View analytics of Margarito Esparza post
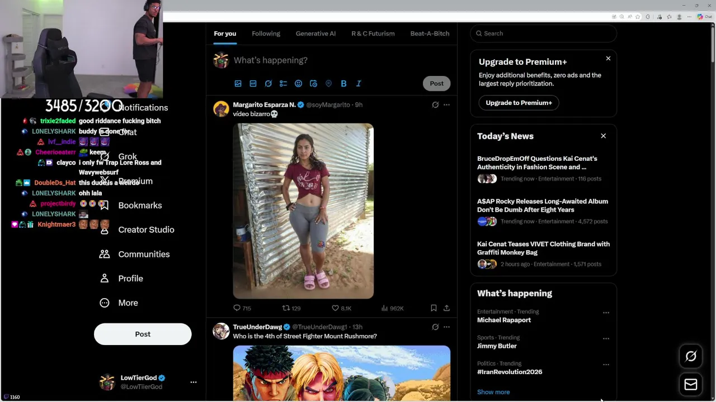This screenshot has height=402, width=716. point(392,308)
